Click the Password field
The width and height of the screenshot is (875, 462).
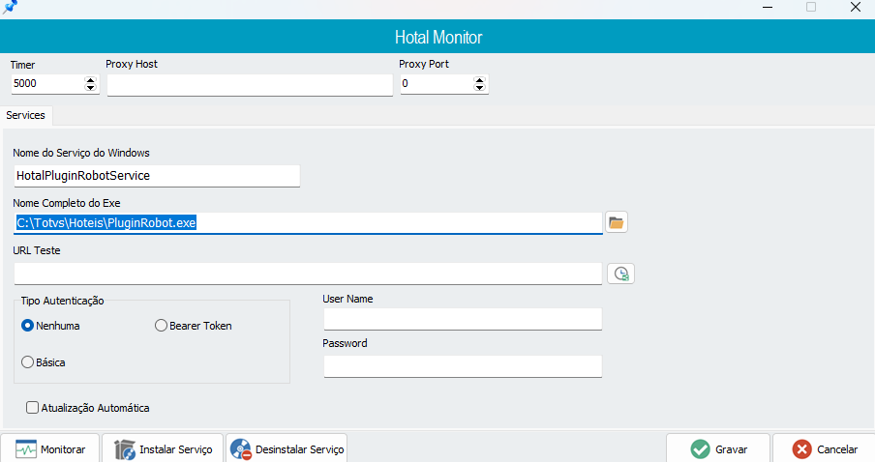(x=463, y=366)
